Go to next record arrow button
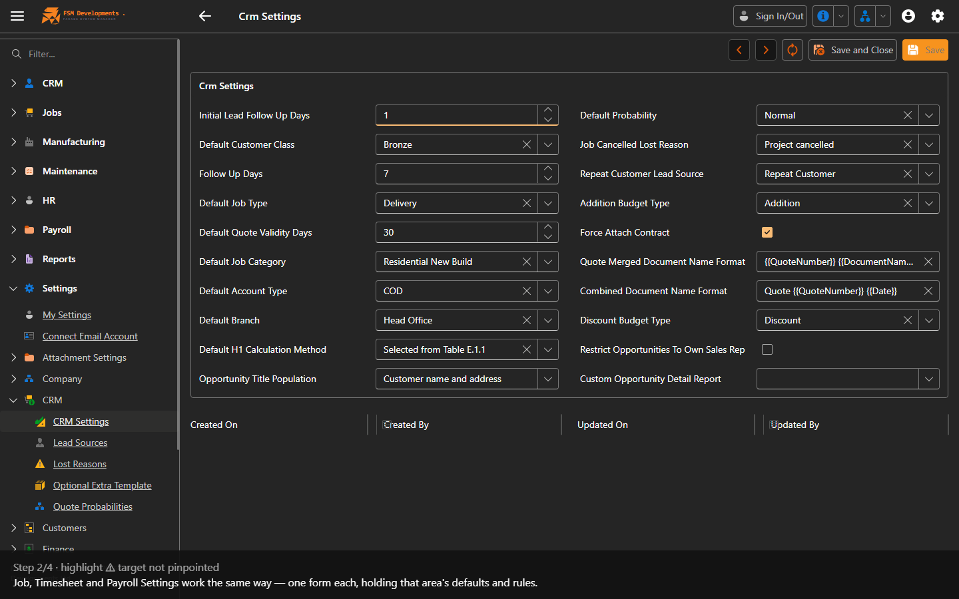959x599 pixels. (766, 50)
